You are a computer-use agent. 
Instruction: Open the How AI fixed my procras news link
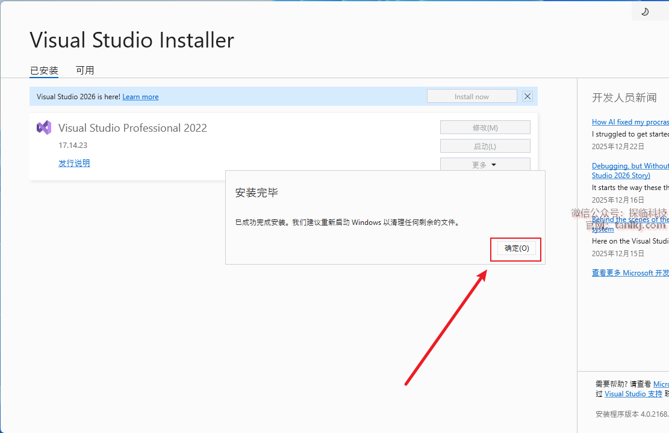[x=630, y=122]
